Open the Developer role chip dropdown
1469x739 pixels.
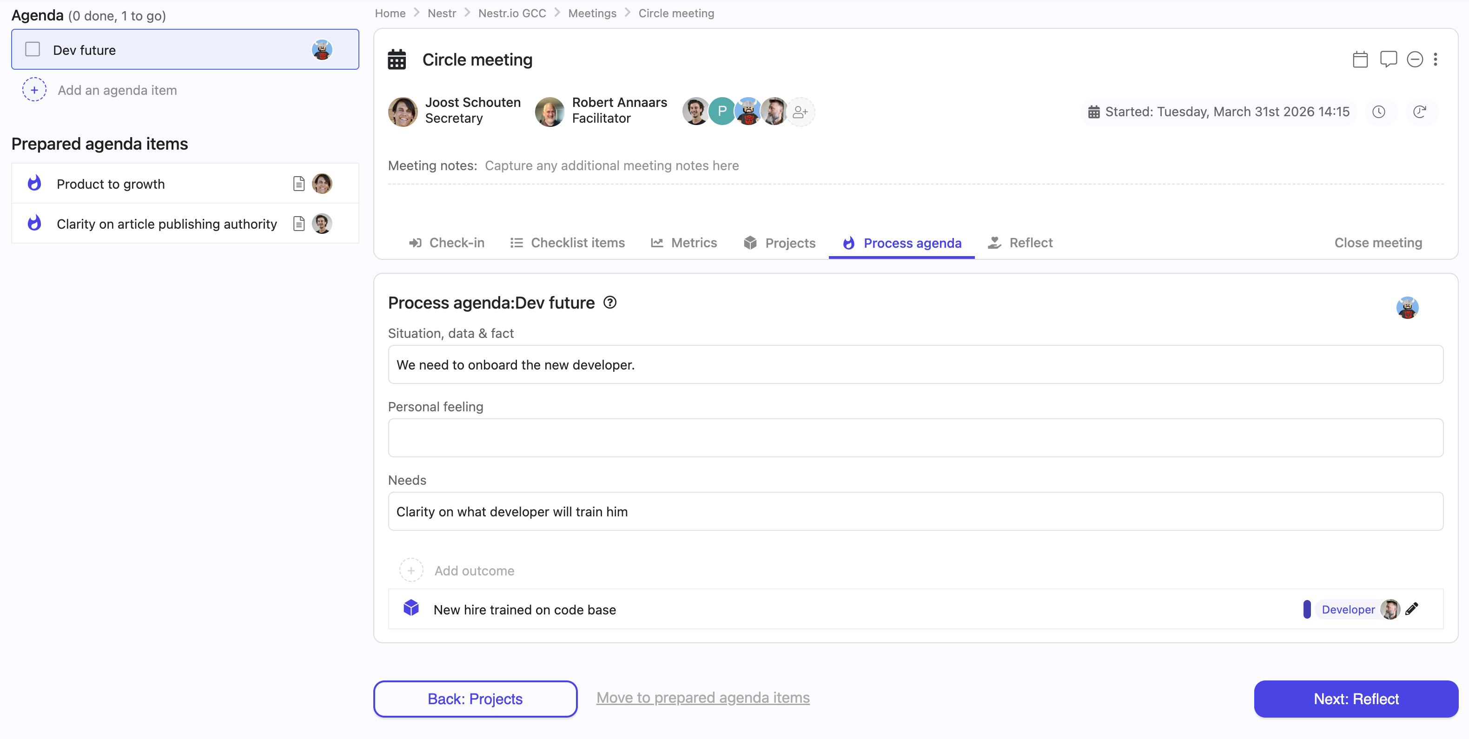pos(1348,609)
